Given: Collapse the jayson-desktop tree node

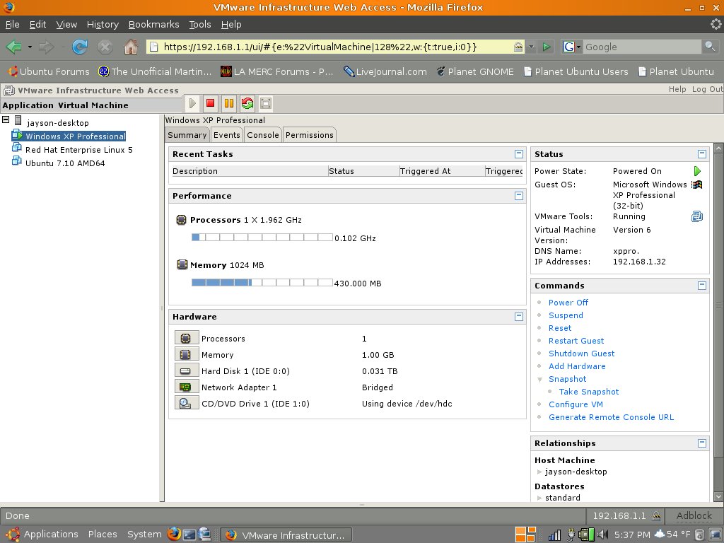Looking at the screenshot, I should [6, 119].
